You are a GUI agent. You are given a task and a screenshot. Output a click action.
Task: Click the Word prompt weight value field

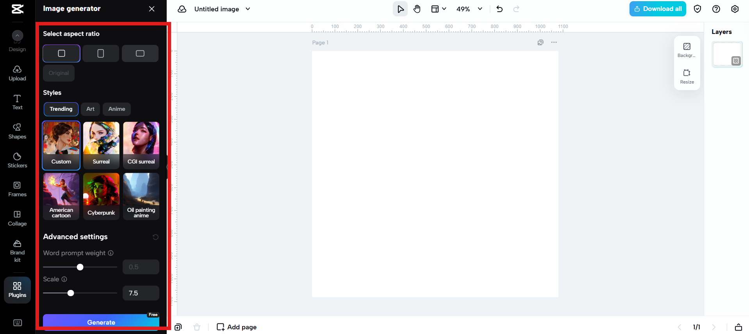pyautogui.click(x=141, y=267)
